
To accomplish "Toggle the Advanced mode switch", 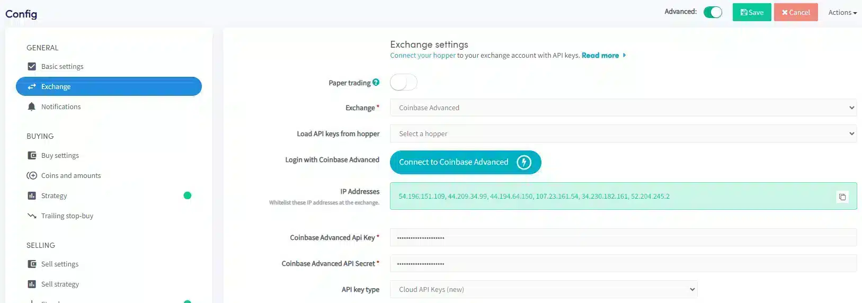I will pyautogui.click(x=713, y=12).
